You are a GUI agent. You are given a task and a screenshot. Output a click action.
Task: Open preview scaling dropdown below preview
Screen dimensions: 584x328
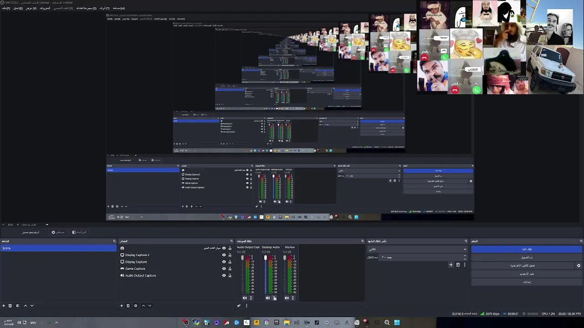tap(47, 225)
